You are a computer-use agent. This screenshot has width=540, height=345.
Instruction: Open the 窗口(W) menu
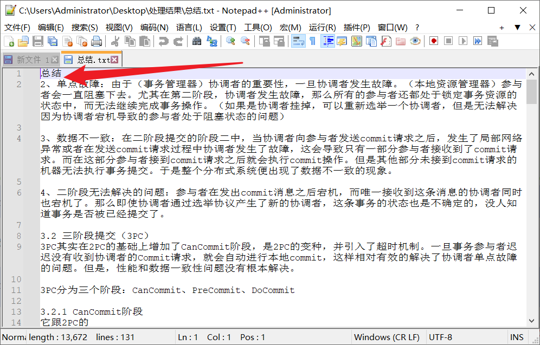click(x=393, y=28)
